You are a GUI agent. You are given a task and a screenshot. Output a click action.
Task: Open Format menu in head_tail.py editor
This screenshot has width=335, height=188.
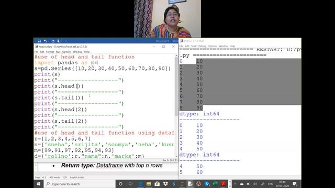coord(50,52)
